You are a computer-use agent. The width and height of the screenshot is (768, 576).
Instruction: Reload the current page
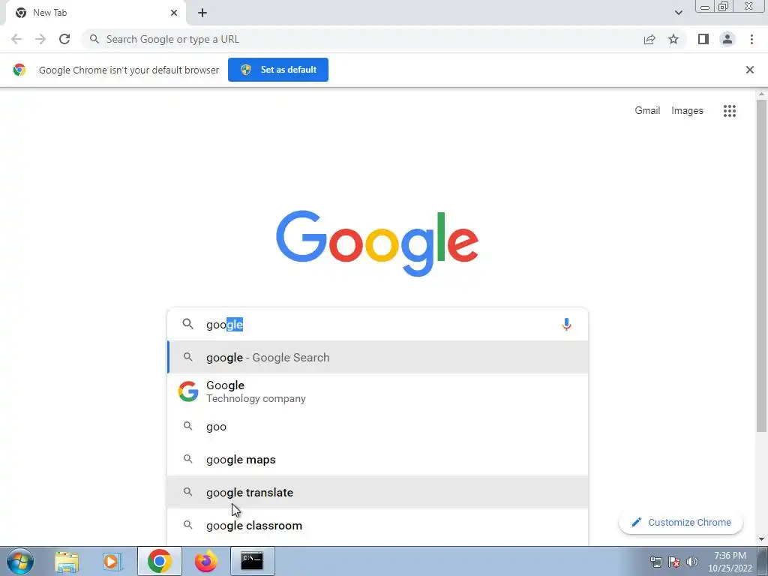point(64,39)
